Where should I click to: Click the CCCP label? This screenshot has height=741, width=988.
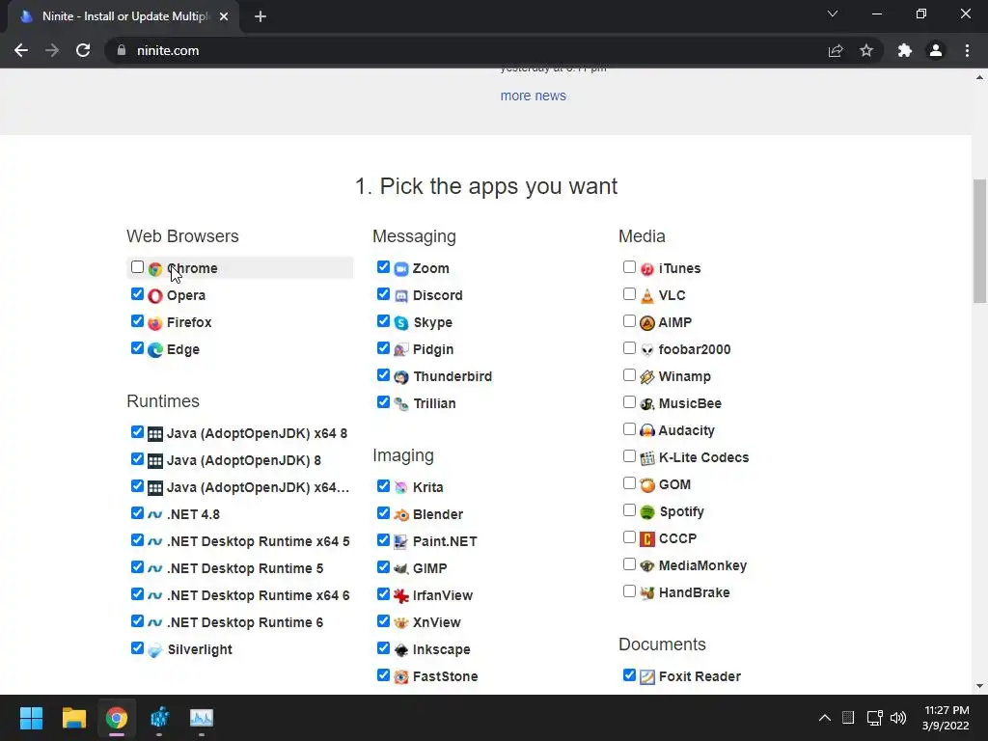pyautogui.click(x=678, y=538)
